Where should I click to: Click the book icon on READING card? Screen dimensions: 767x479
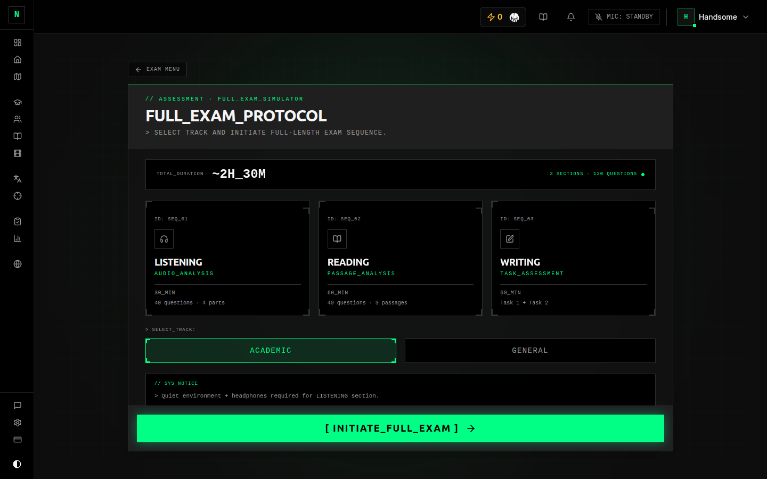click(x=337, y=239)
